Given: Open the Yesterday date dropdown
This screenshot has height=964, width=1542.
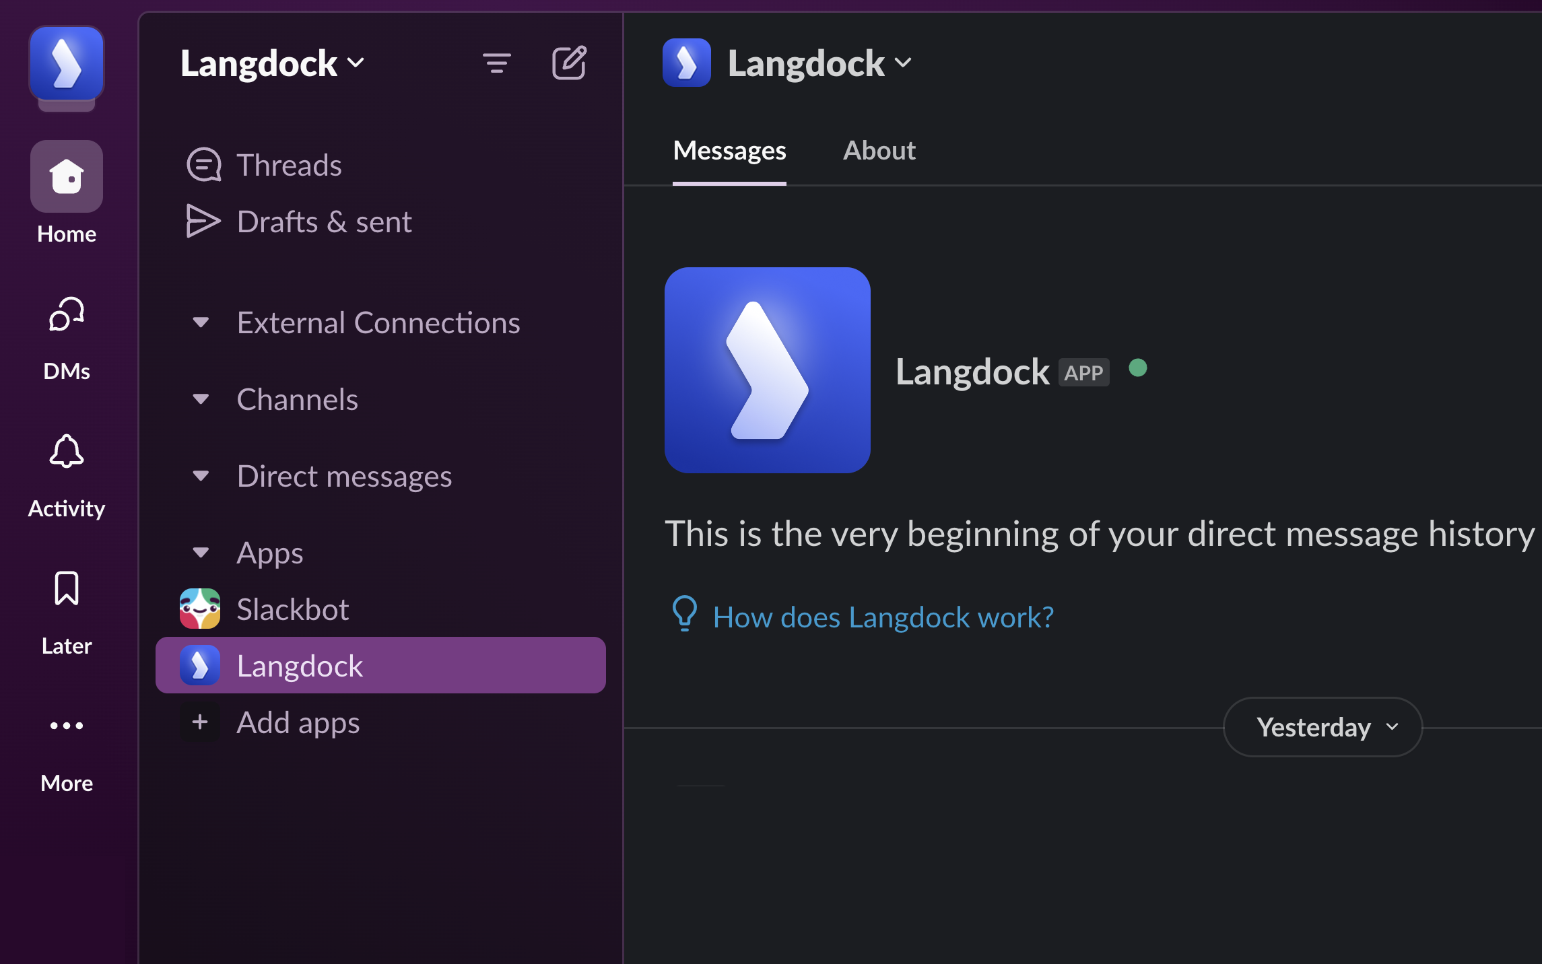Looking at the screenshot, I should pyautogui.click(x=1322, y=727).
